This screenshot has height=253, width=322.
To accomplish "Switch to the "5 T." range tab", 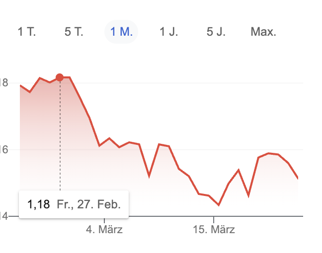I will [74, 32].
